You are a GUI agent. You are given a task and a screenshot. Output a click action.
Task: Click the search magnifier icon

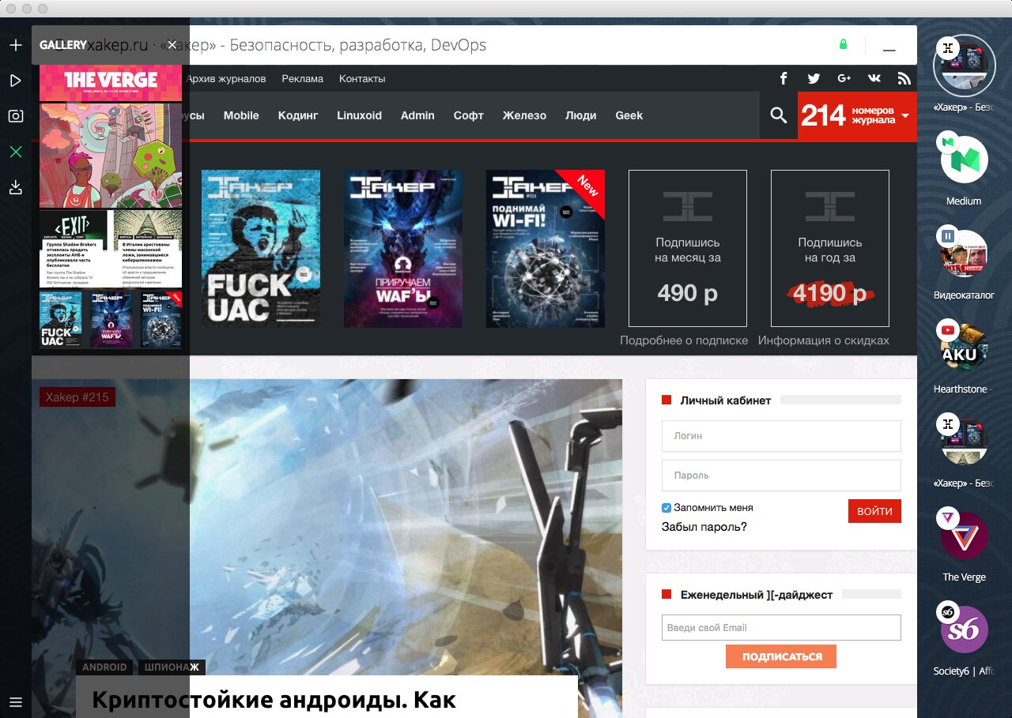click(x=779, y=115)
